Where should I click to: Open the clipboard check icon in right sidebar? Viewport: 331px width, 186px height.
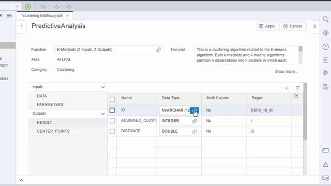(325, 87)
